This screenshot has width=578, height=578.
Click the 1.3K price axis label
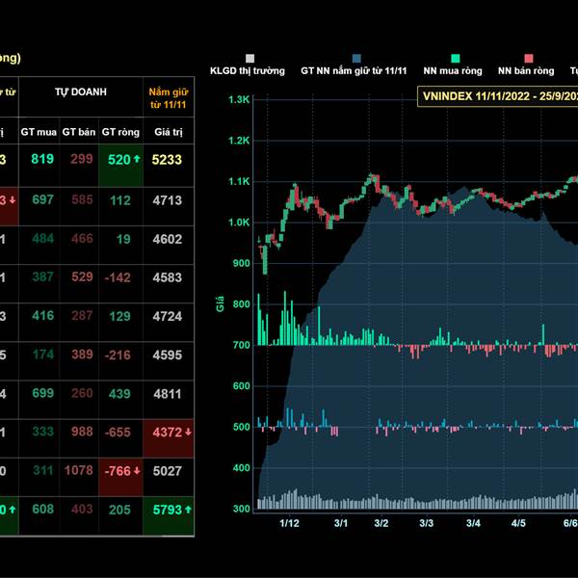[239, 99]
